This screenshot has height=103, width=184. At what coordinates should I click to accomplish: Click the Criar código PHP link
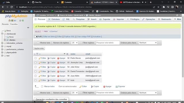click(x=84, y=37)
